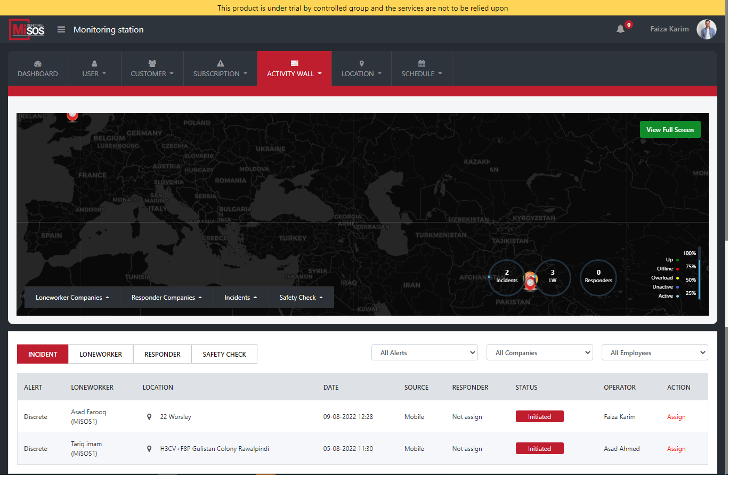Open the All Companies filter dropdown

(x=539, y=352)
